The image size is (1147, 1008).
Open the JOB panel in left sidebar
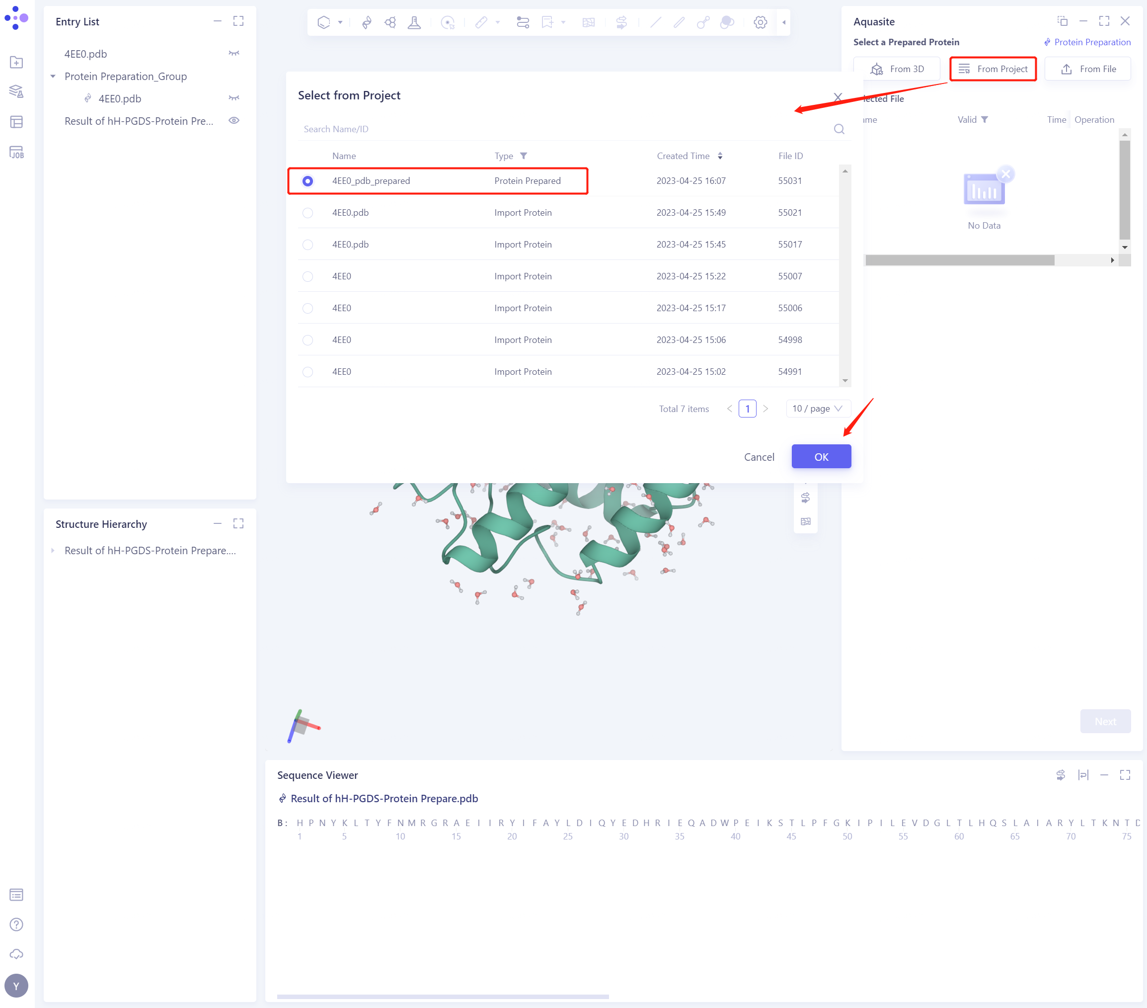(16, 152)
